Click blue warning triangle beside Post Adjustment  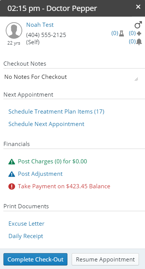pyautogui.click(x=12, y=174)
